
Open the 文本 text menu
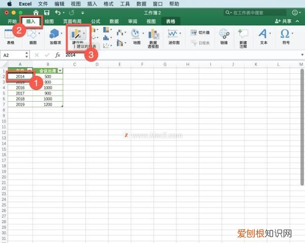click(x=264, y=37)
